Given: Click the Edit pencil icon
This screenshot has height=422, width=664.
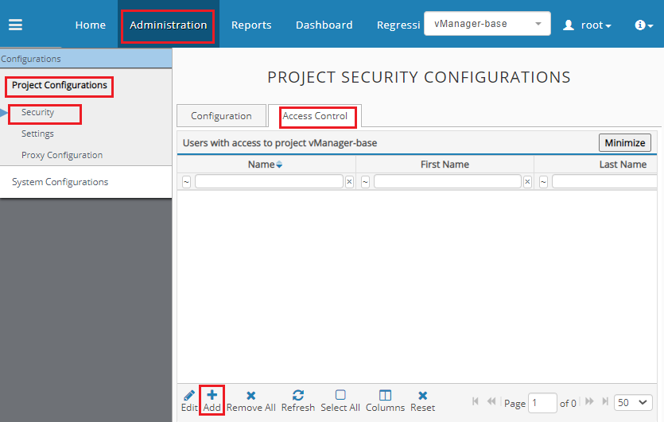Looking at the screenshot, I should (x=189, y=396).
